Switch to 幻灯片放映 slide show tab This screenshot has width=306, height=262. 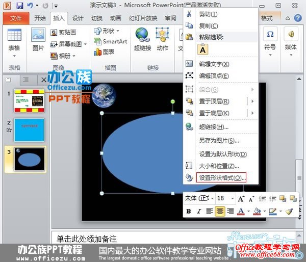143,18
